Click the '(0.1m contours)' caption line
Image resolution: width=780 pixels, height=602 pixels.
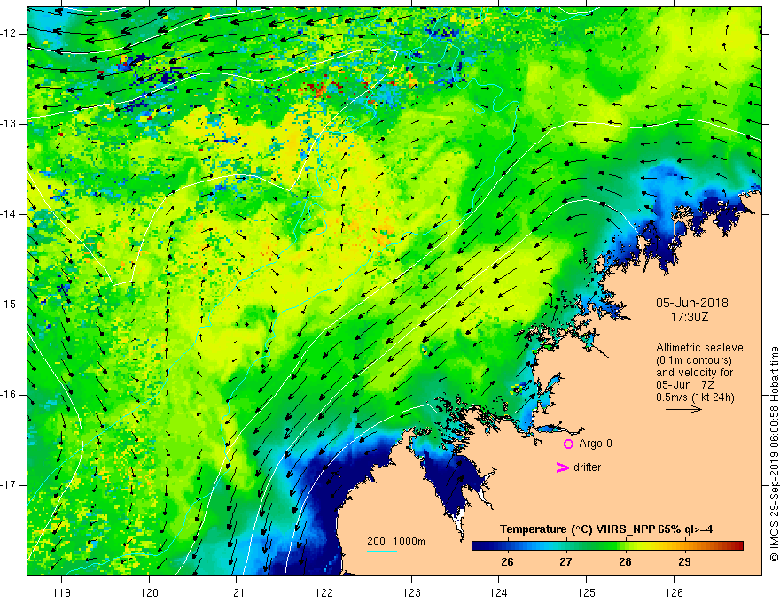click(694, 360)
